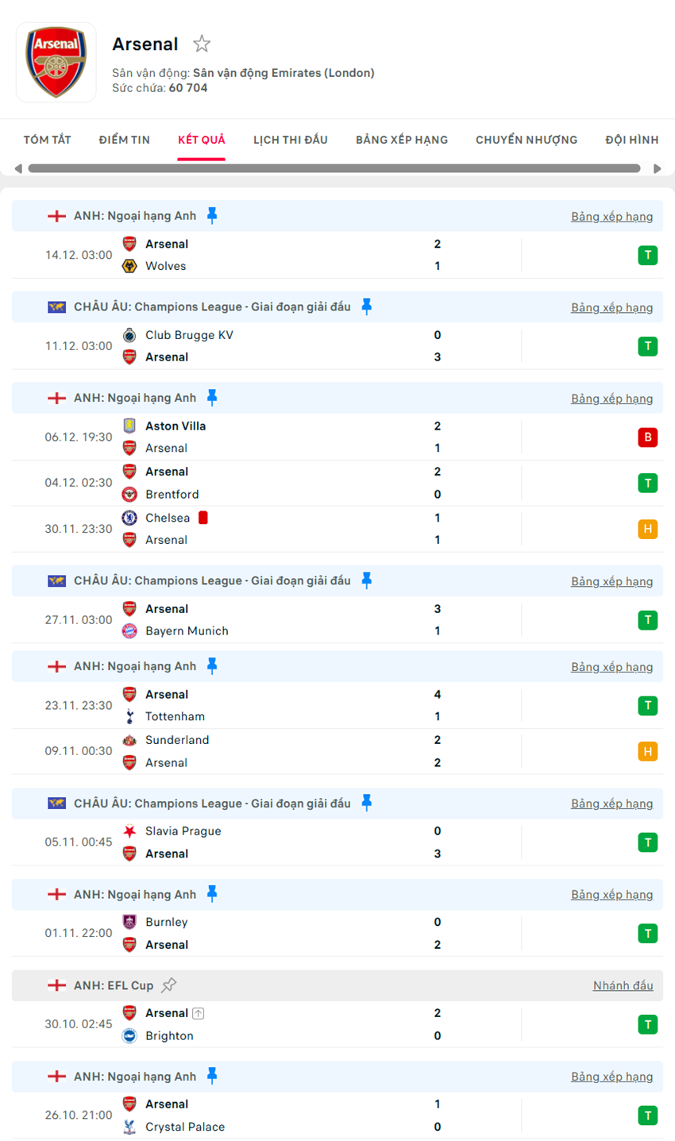675x1141 pixels.
Task: Open the Sunderland vs Arsenal match row
Action: 318,751
